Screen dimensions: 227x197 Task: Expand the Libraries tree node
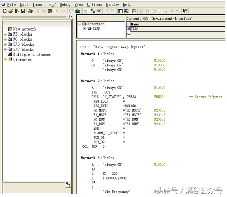point(5,60)
